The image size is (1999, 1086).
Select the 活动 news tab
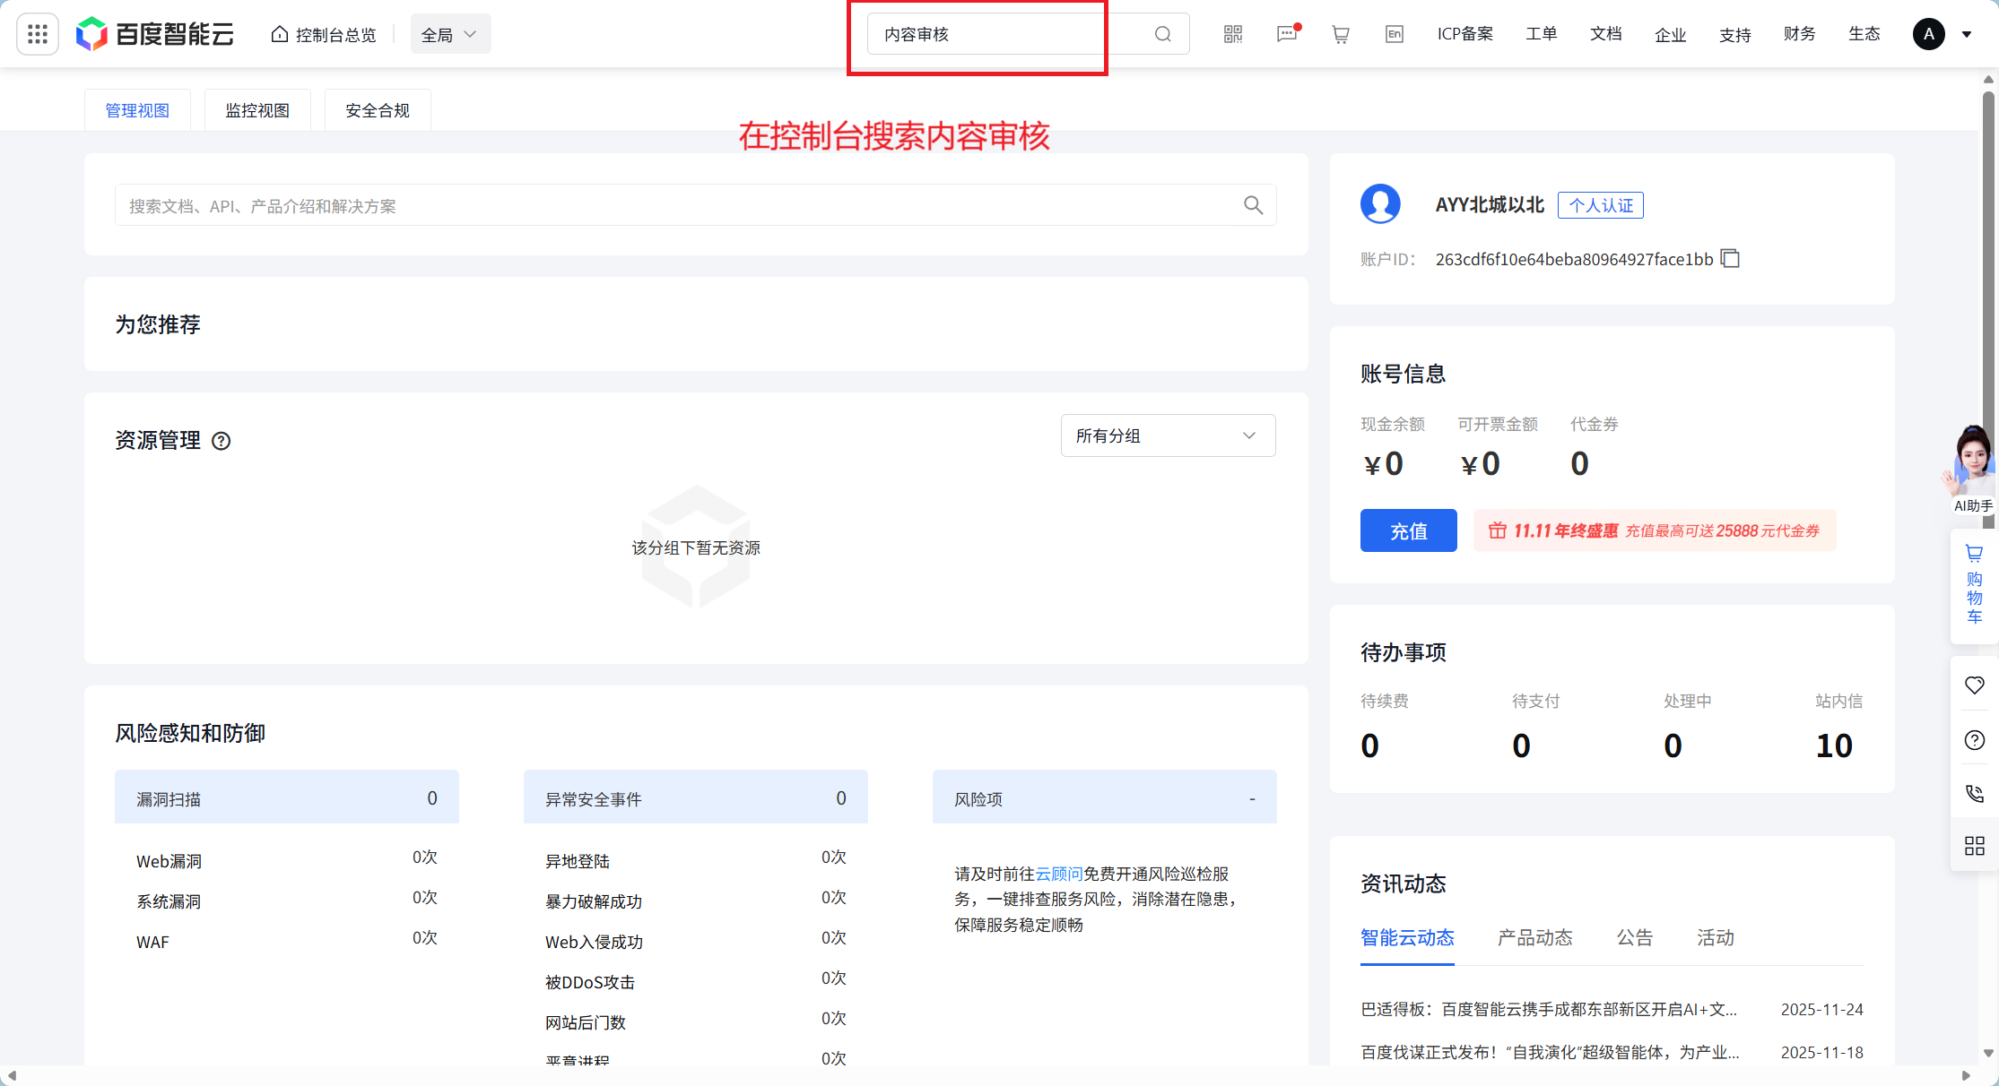point(1716,938)
